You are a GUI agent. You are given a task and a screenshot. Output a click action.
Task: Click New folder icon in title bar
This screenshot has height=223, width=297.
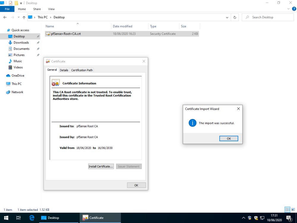[x=16, y=3]
